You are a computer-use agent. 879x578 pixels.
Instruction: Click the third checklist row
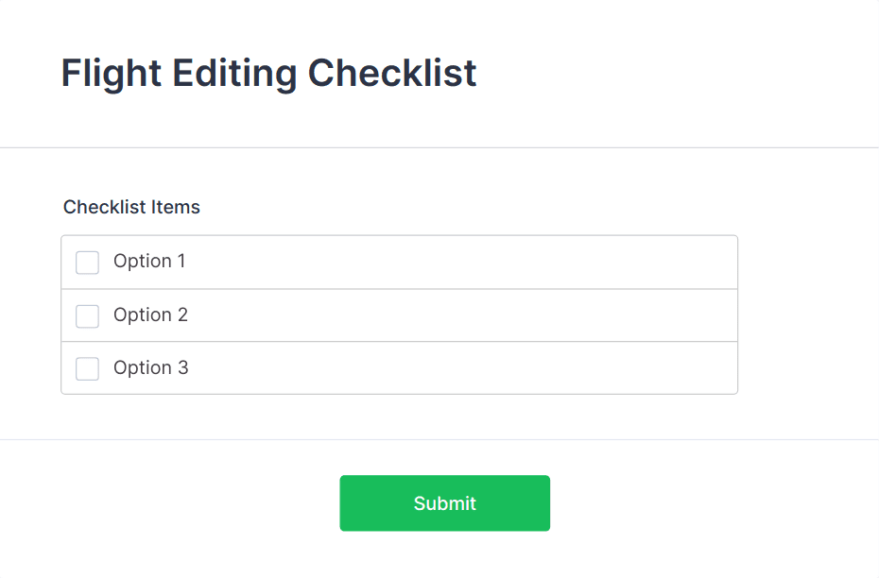pos(398,368)
